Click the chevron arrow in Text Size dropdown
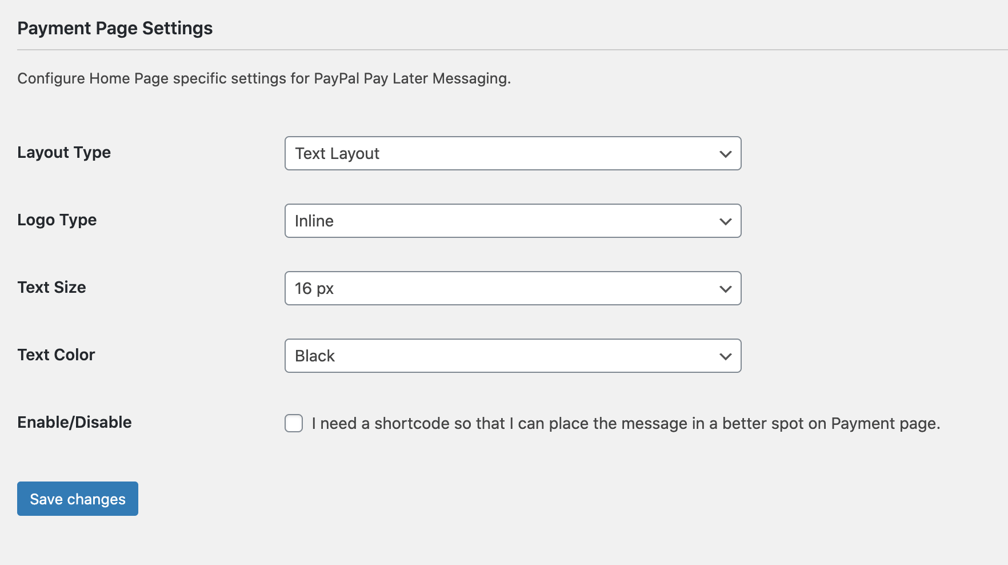The width and height of the screenshot is (1008, 565). [x=725, y=289]
